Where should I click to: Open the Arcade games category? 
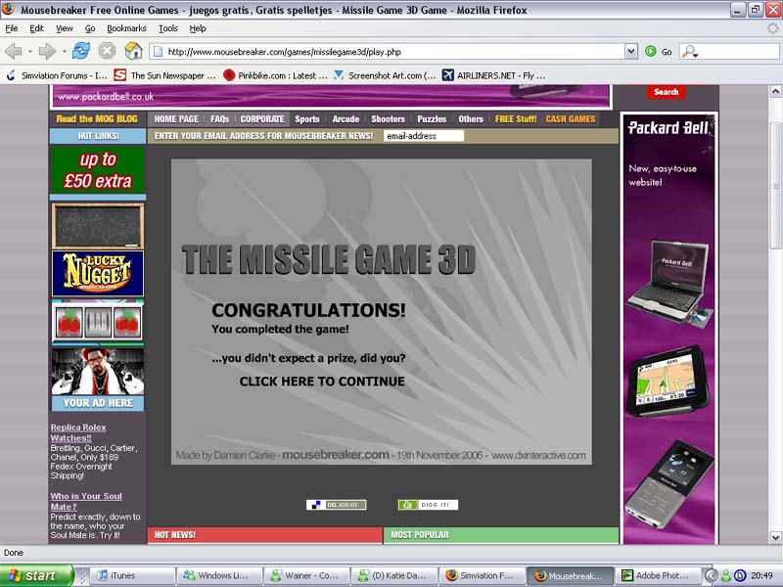(345, 119)
